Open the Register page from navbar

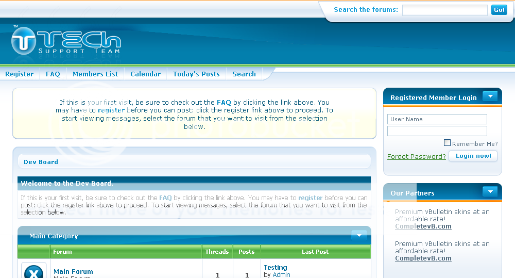click(20, 74)
